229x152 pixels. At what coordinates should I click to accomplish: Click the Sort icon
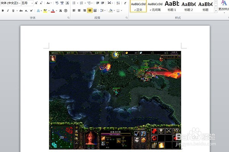coord(118,3)
